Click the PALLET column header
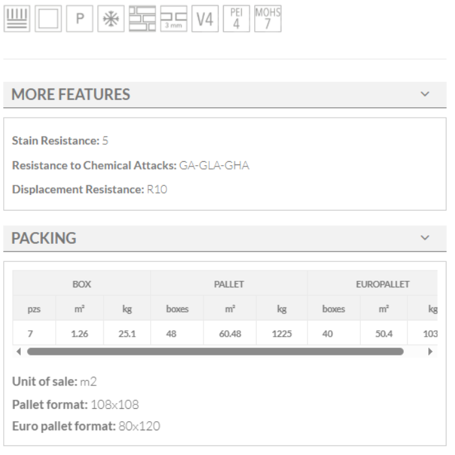 229,284
